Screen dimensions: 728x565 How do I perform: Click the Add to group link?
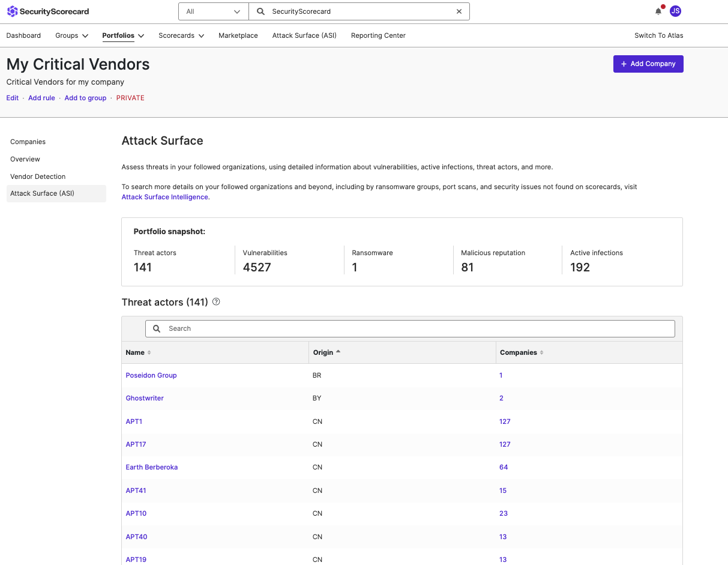click(x=85, y=98)
